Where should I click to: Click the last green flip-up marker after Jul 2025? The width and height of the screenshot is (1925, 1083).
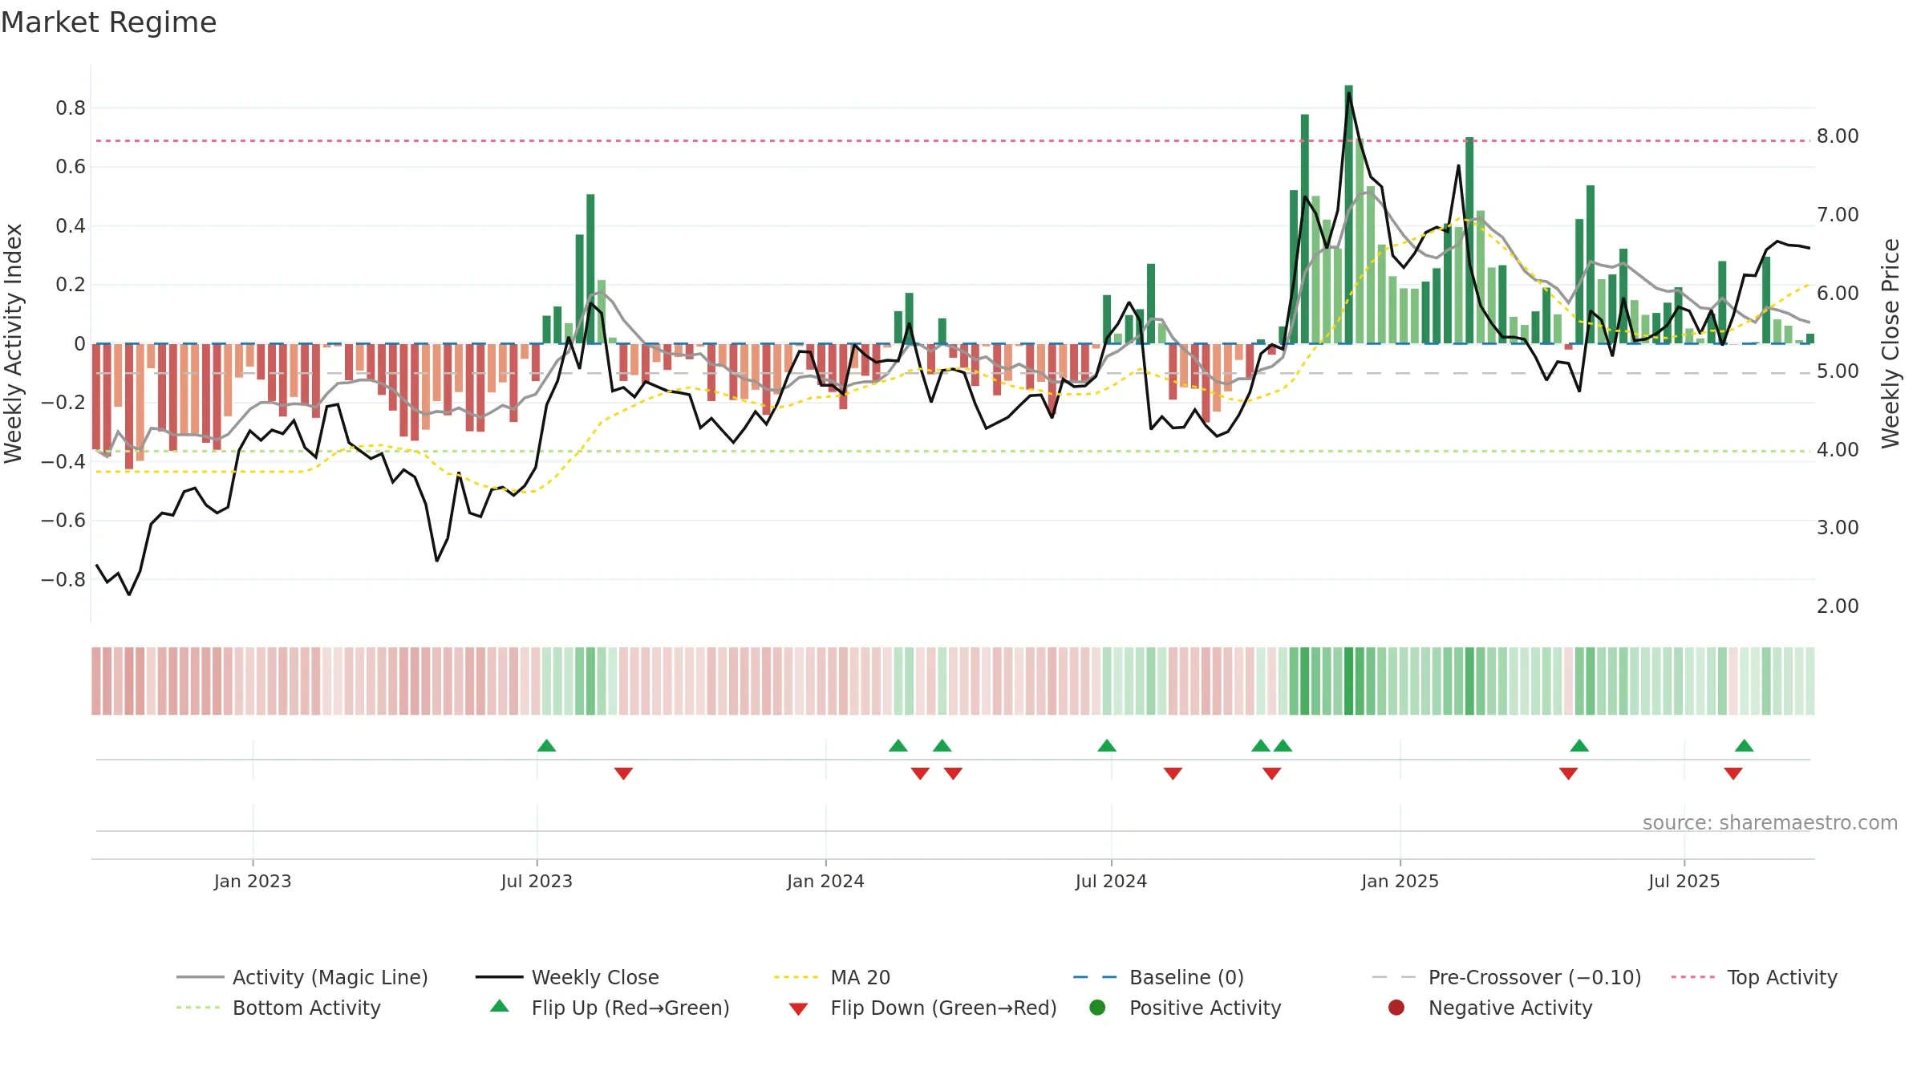(x=1744, y=745)
